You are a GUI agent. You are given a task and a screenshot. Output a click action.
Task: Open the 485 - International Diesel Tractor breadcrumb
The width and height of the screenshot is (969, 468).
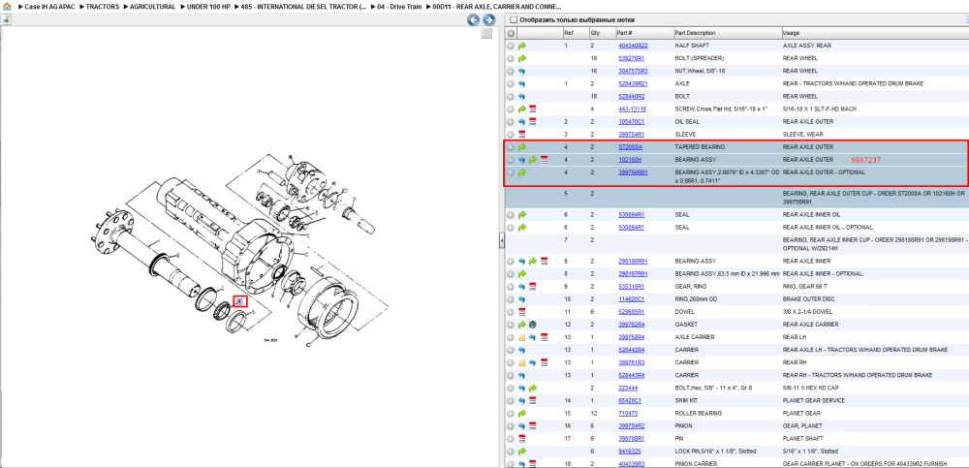tap(304, 7)
